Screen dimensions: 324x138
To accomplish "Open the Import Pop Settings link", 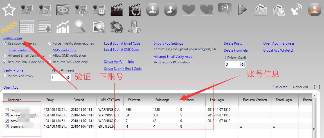I will pyautogui.click(x=168, y=43).
